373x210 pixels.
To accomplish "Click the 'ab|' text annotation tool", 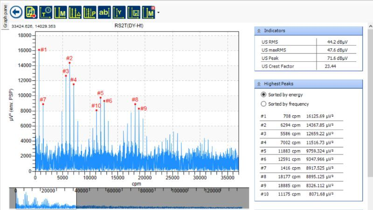I will [104, 13].
